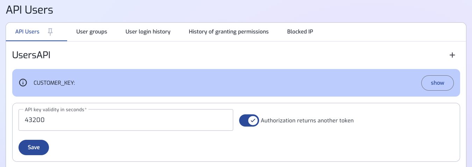This screenshot has height=167, width=472.
Task: Focus the API key validity input field
Action: tap(126, 120)
